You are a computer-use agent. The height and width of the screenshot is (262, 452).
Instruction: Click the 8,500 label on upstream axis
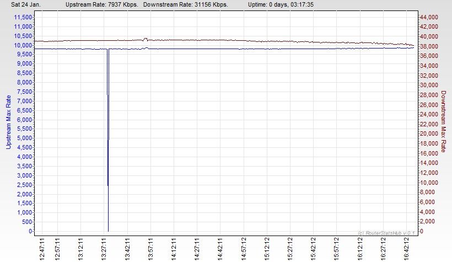pyautogui.click(x=24, y=73)
